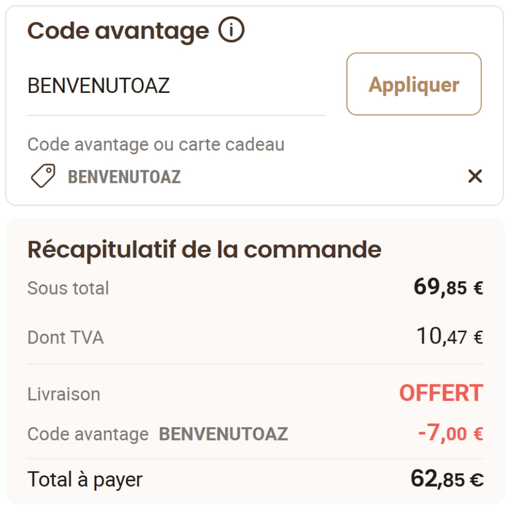508x508 pixels.
Task: Click the Récapitulatif de la commande heading
Action: (x=204, y=249)
